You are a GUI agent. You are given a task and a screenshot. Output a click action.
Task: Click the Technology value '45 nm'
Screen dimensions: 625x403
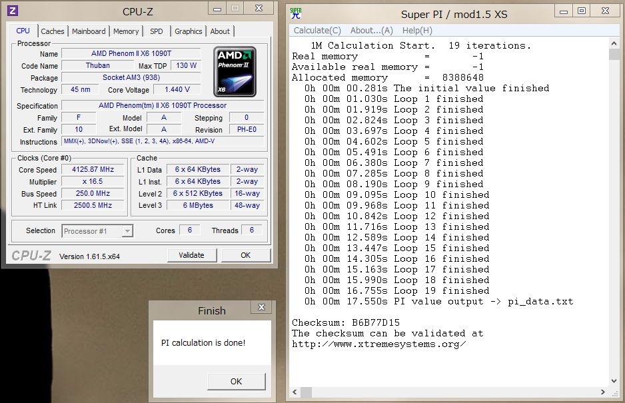click(x=81, y=89)
